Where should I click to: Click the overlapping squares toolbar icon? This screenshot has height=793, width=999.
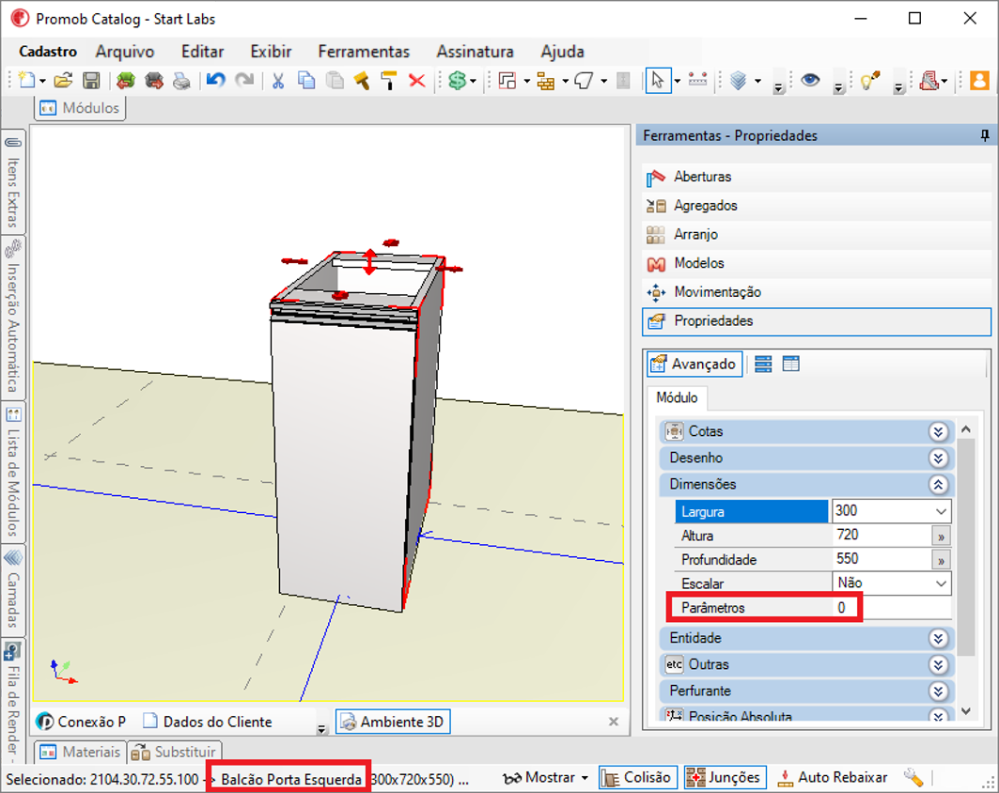(x=507, y=80)
